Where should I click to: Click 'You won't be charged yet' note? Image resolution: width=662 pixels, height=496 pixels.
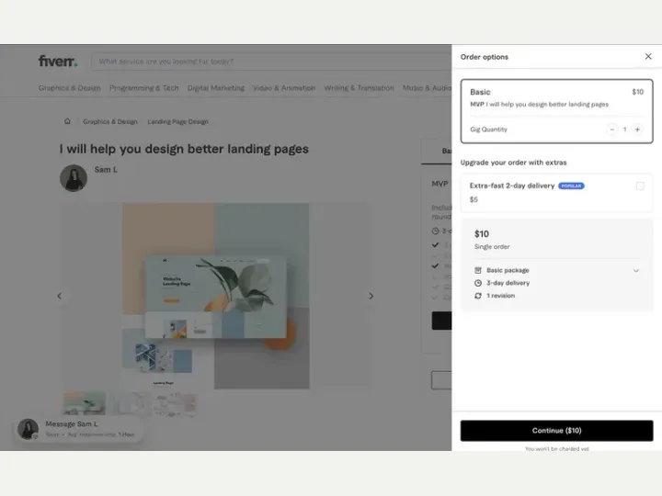click(x=557, y=449)
